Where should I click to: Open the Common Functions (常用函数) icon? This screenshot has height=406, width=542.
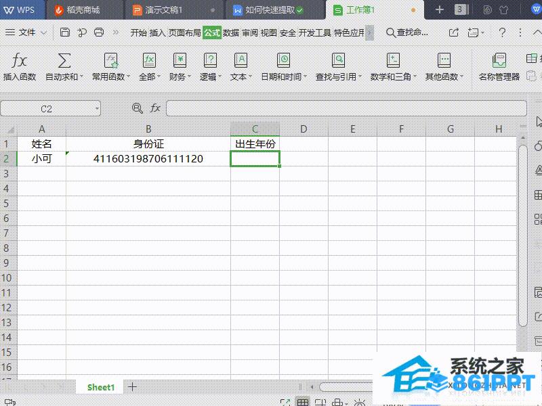(111, 61)
